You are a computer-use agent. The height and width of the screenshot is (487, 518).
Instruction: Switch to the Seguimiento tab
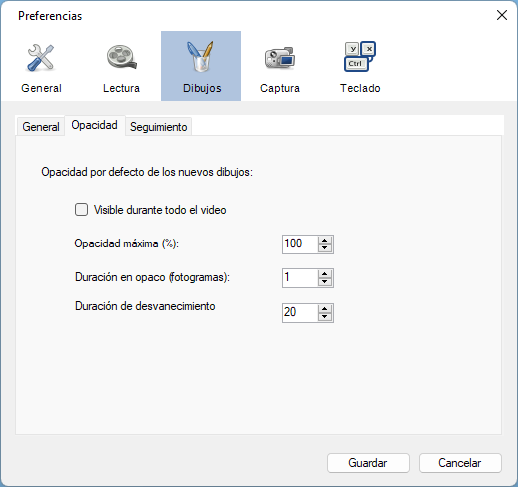coord(158,127)
